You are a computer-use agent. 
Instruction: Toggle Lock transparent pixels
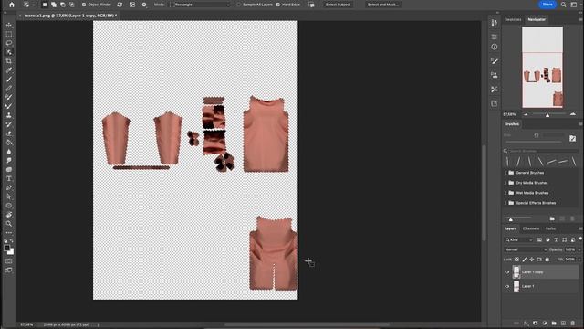click(x=516, y=260)
